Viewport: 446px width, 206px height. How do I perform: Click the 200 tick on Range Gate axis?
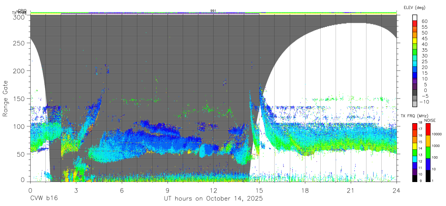click(x=20, y=70)
